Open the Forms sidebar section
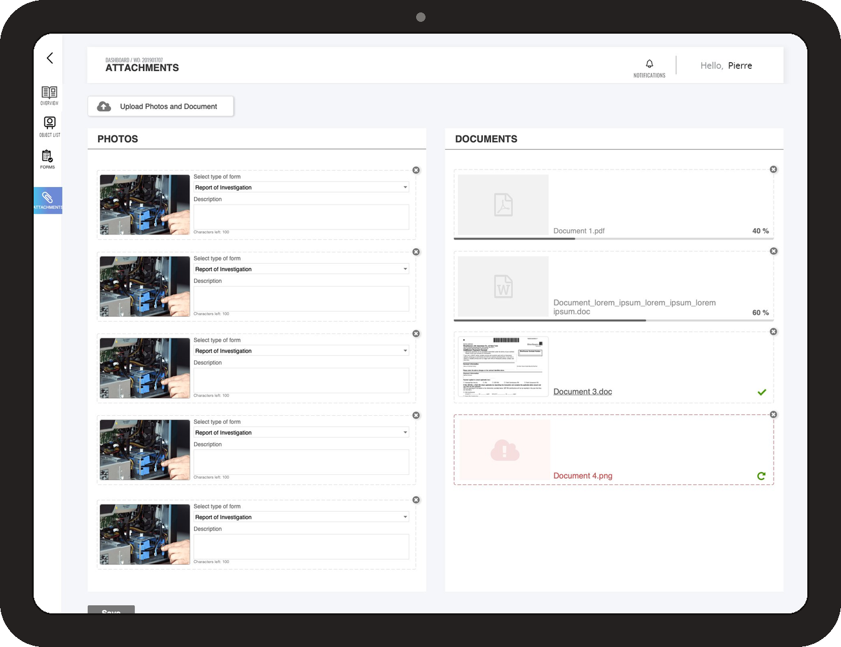The width and height of the screenshot is (841, 647). pyautogui.click(x=47, y=159)
